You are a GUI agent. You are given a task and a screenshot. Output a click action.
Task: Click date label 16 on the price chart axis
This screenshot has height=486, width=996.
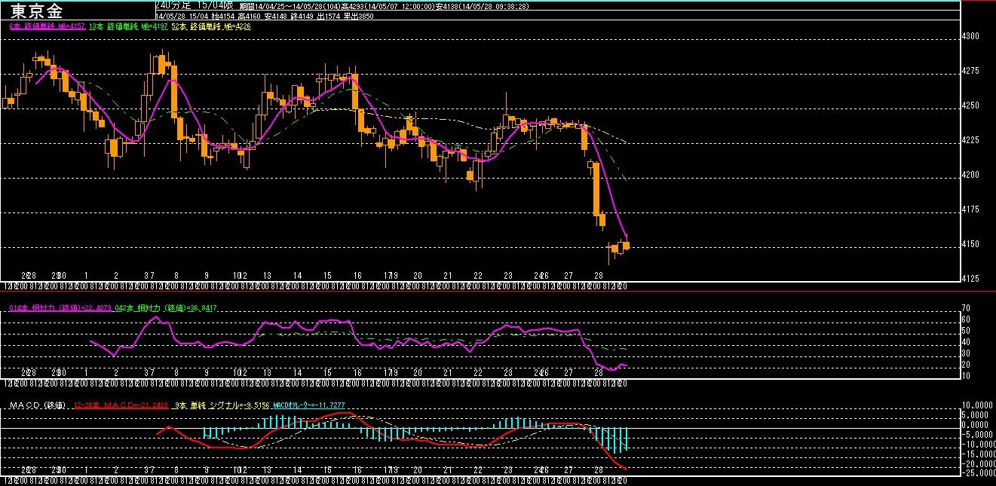tap(357, 276)
